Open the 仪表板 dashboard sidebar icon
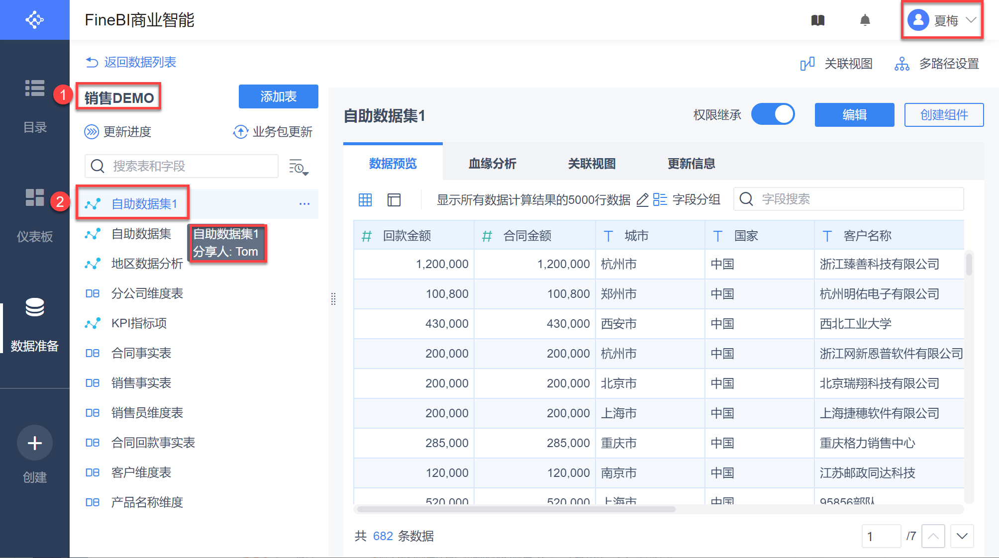The height and width of the screenshot is (558, 999). click(35, 198)
